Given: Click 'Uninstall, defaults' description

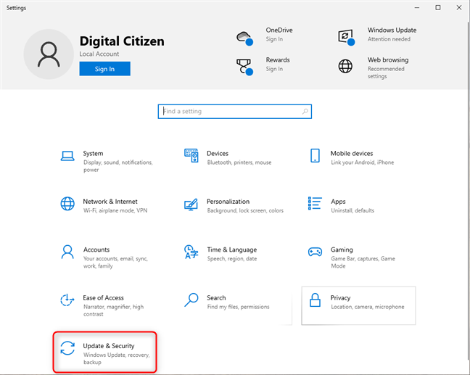Looking at the screenshot, I should 352,211.
